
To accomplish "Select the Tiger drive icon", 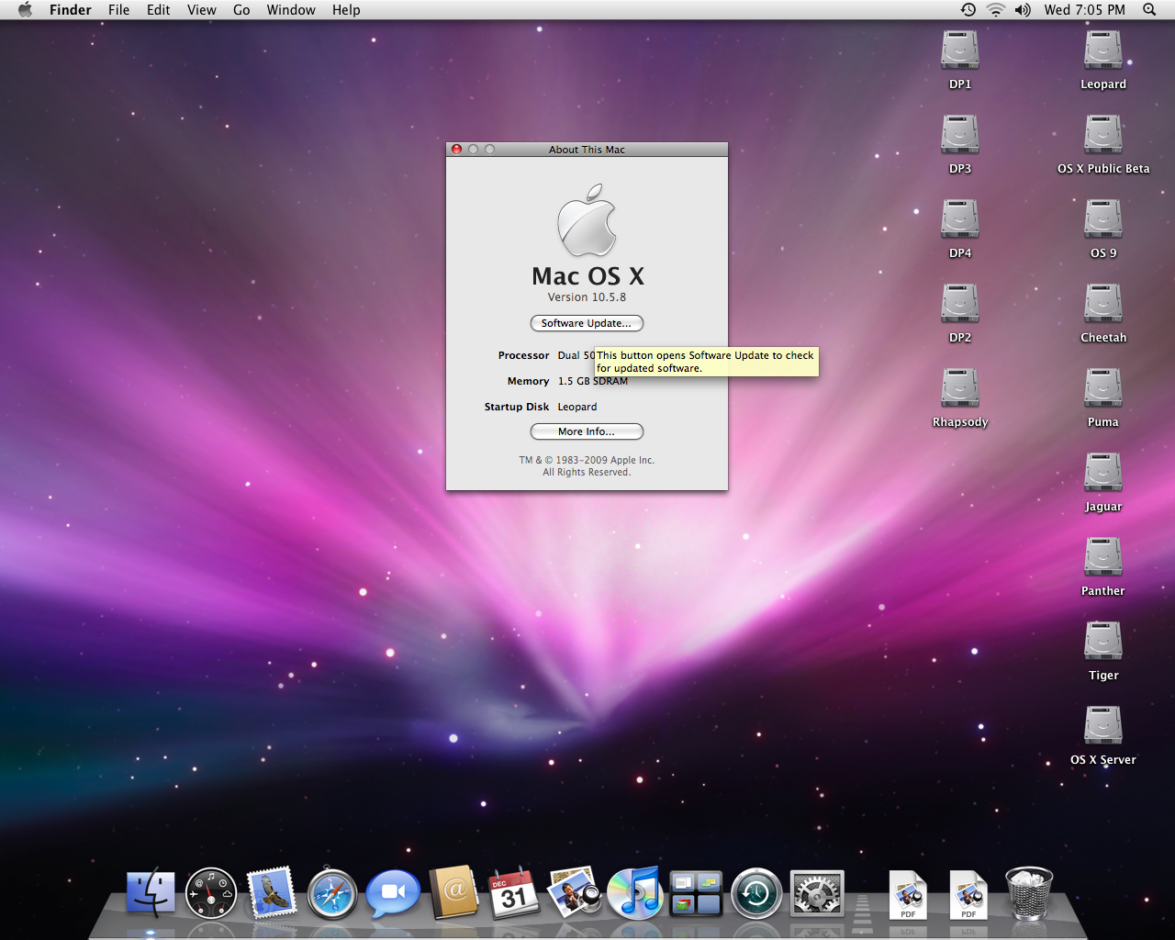I will pyautogui.click(x=1103, y=643).
